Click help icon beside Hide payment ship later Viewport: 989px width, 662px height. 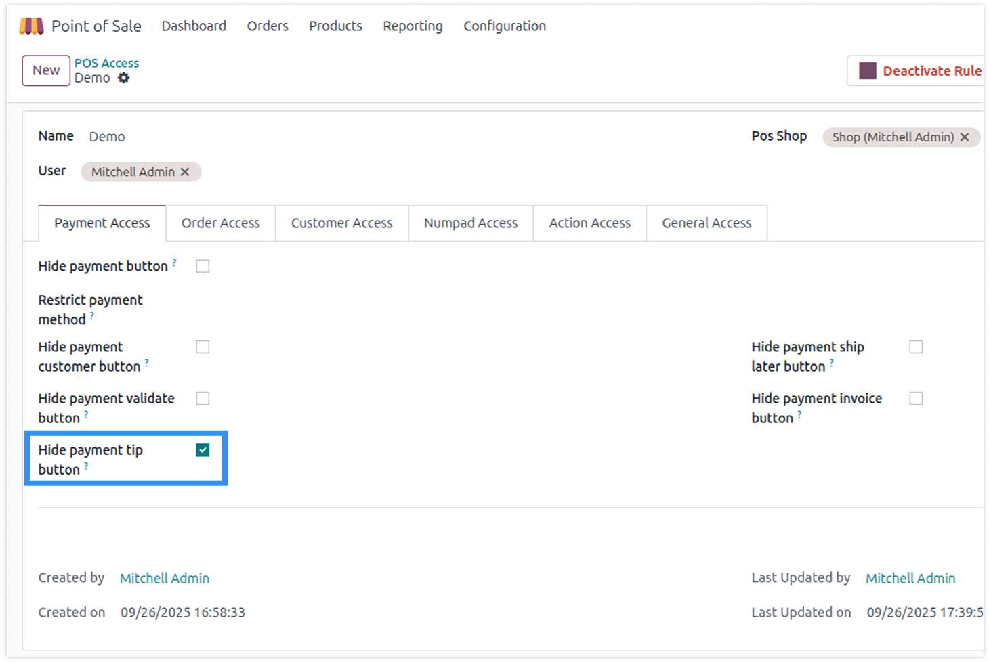tap(831, 363)
